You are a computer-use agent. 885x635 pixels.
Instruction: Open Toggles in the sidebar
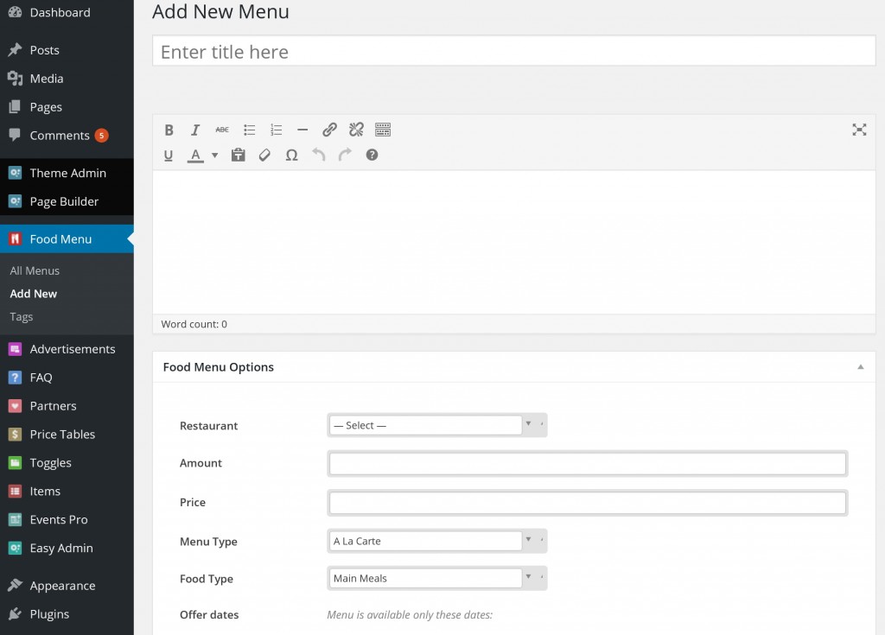[67, 463]
